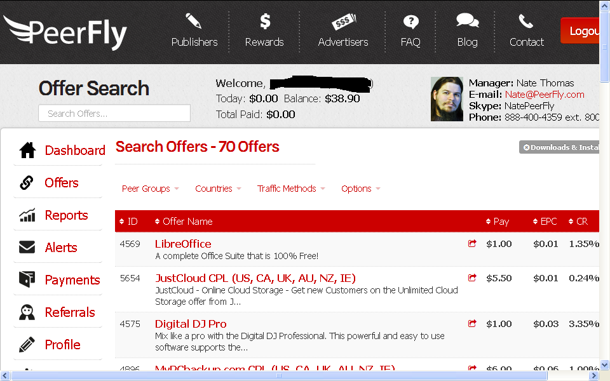Edit Profile using the pencil icon

coord(27,344)
